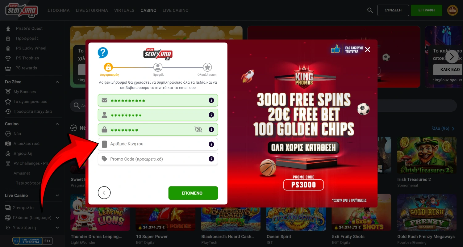Click info icon next to mobile number field
Image resolution: width=463 pixels, height=247 pixels.
tap(211, 144)
